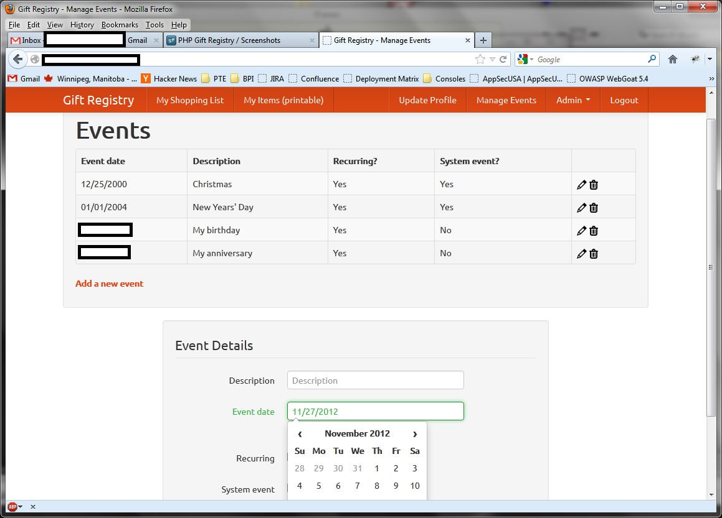Delete My anniversary via trash icon

click(593, 253)
